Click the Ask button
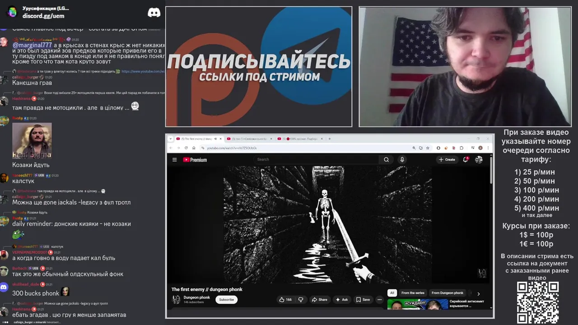 pyautogui.click(x=342, y=299)
